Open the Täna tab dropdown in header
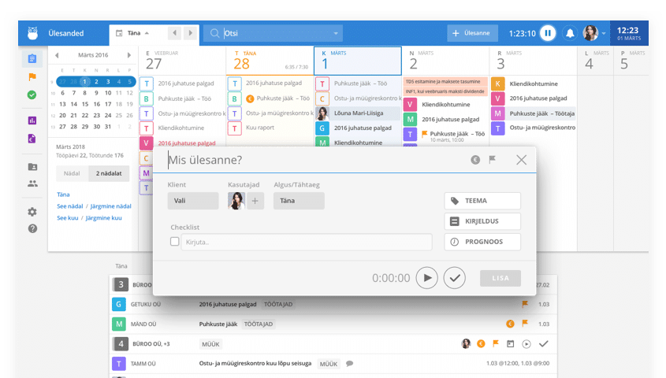666x378 pixels. [x=134, y=33]
